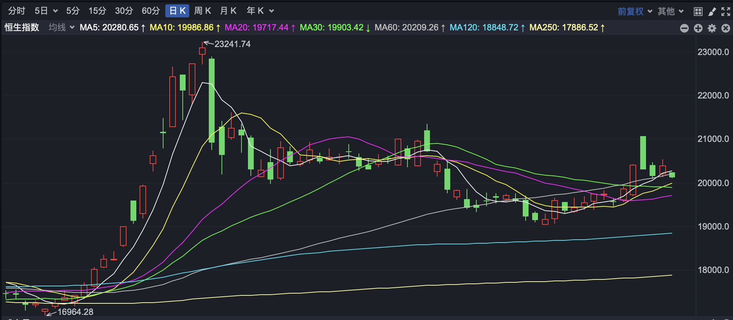
Task: Switch to 分时 view
Action: (16, 11)
